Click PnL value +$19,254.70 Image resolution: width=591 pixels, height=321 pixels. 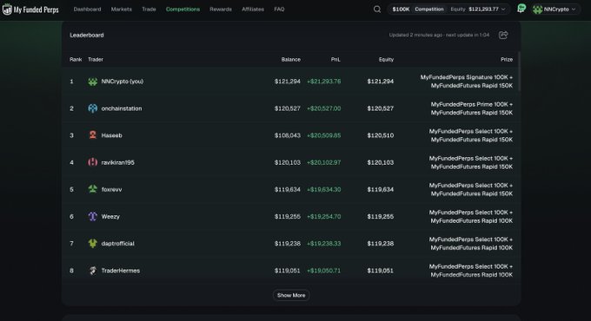(324, 217)
